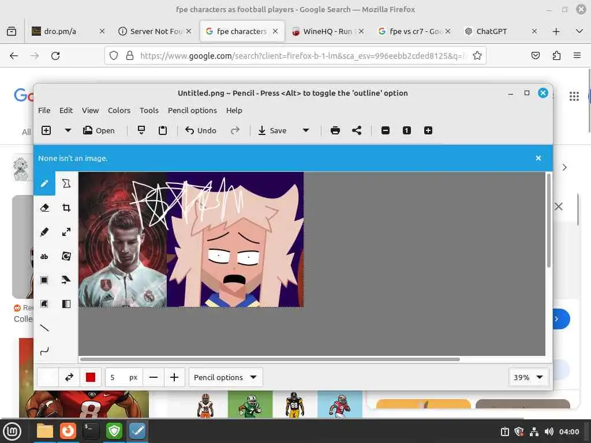The height and width of the screenshot is (443, 591).
Task: Click the zoom 100% icon
Action: 407,130
